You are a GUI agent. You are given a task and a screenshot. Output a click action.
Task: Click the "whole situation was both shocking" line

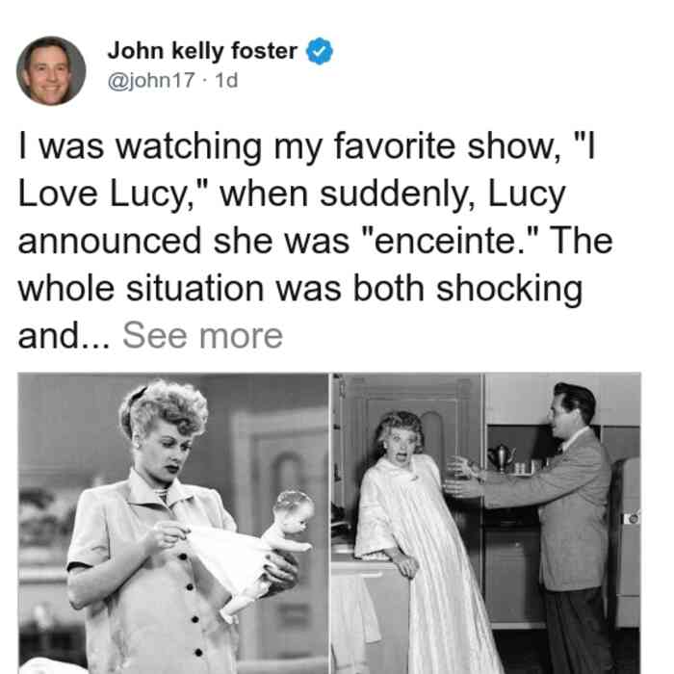click(x=300, y=289)
